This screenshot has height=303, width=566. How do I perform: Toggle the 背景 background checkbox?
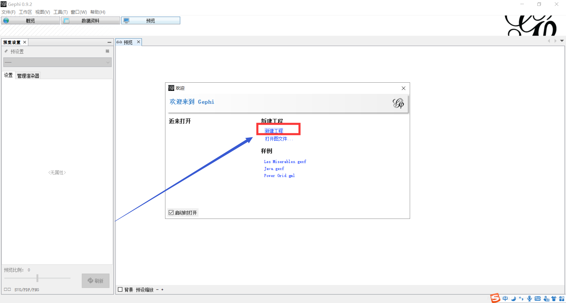(120, 289)
